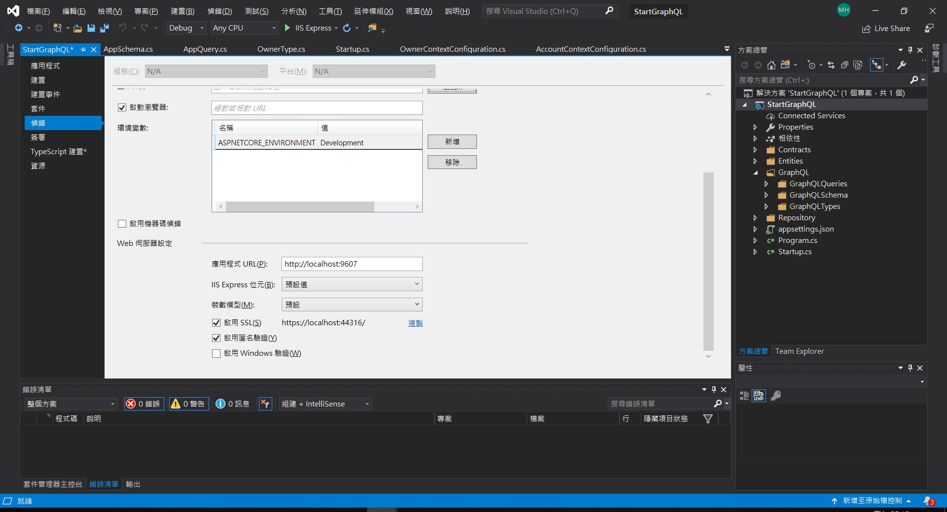Screen dimensions: 947x512
Task: Click the browser refresh icon beside IIS Express
Action: (x=347, y=28)
